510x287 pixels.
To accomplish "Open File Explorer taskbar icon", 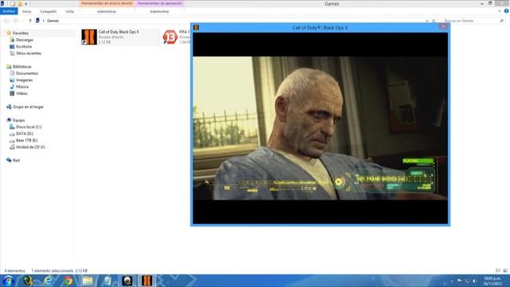I will pos(88,281).
